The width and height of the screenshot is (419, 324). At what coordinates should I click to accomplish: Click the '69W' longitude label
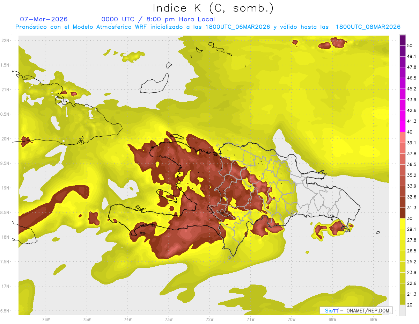click(332, 319)
